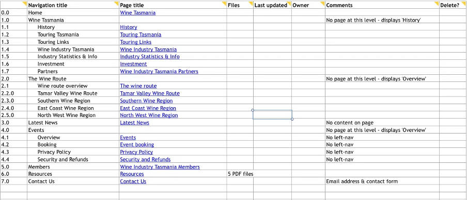Click the Wine Industry Tasmania Partners link
Viewport: 467px width, 200px height.
(x=159, y=71)
